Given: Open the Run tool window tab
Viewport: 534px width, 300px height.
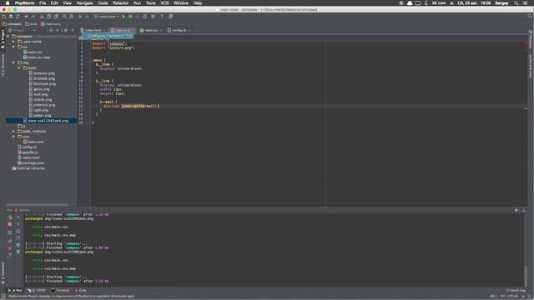Looking at the screenshot, I should click(15, 291).
